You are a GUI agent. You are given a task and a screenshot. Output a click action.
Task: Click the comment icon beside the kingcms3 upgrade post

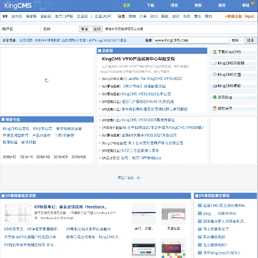click(x=199, y=253)
